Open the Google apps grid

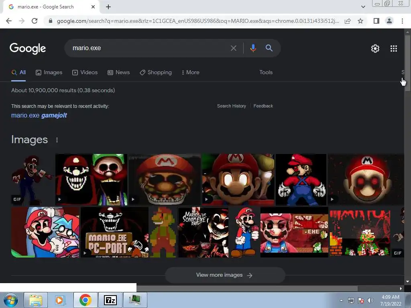(x=394, y=49)
